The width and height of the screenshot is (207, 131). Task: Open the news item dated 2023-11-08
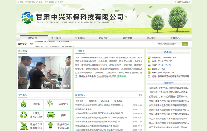[98, 122]
